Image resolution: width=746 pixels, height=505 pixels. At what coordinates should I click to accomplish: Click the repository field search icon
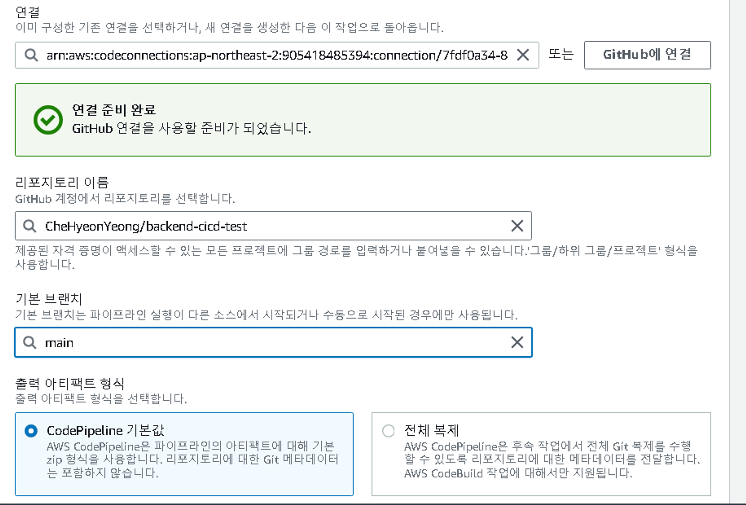(x=29, y=226)
